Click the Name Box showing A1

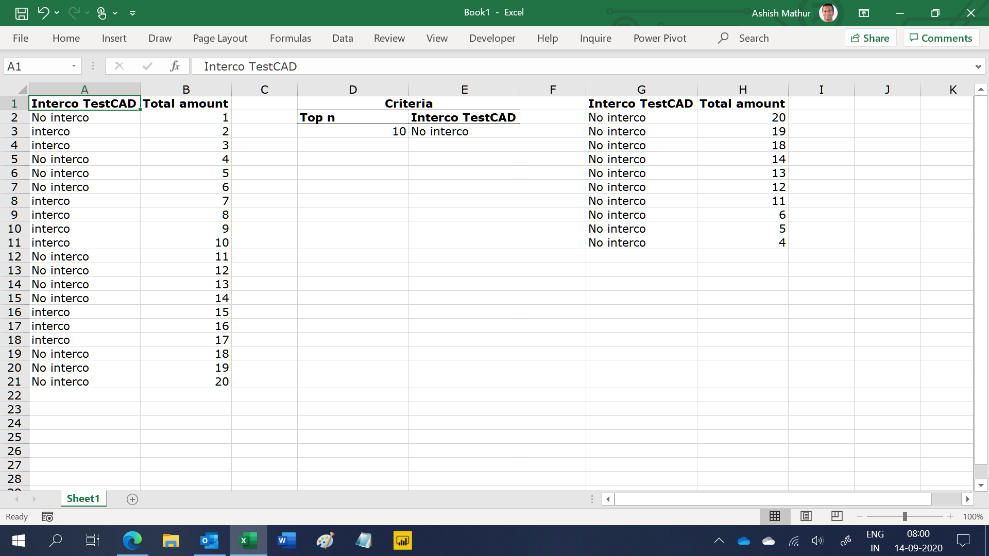(x=36, y=66)
